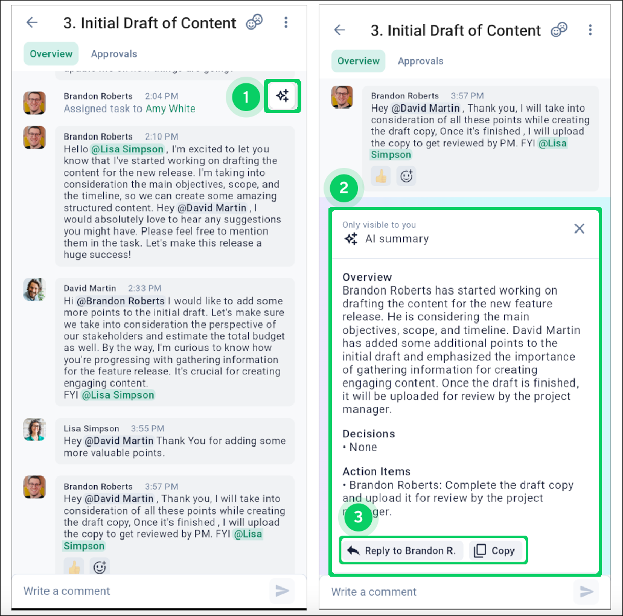
Task: Switch to Approvals tab in right panel
Action: click(420, 61)
